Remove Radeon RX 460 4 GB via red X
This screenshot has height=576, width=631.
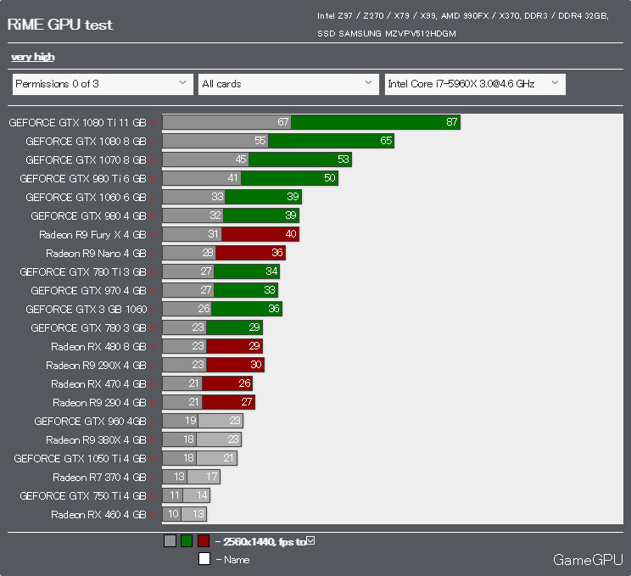(153, 515)
